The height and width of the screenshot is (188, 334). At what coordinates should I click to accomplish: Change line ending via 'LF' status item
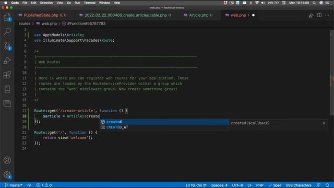249,185
